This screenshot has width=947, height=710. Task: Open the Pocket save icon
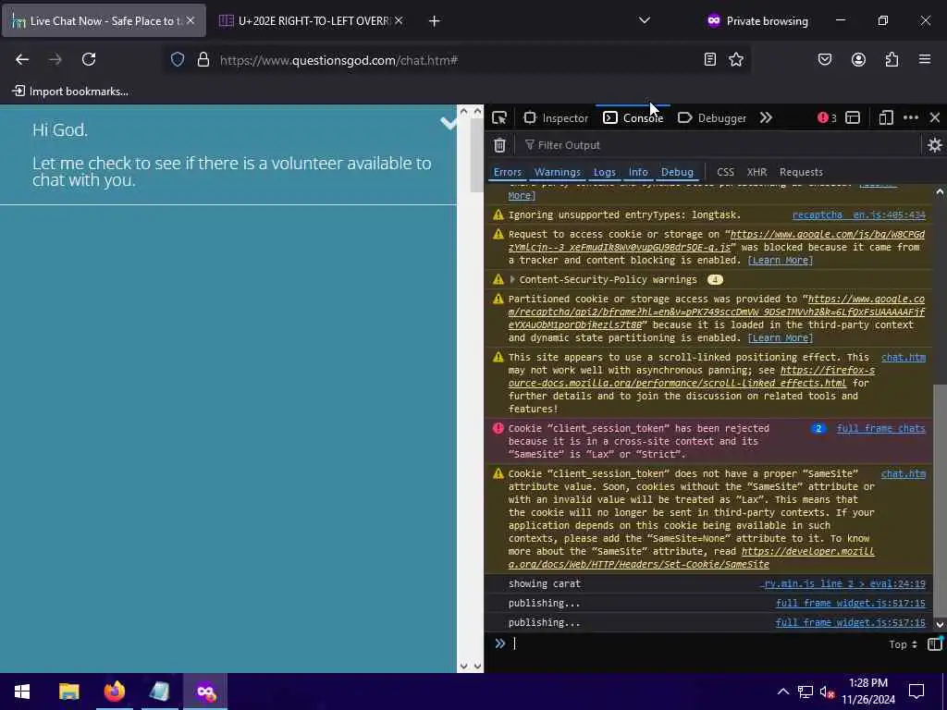tap(824, 59)
